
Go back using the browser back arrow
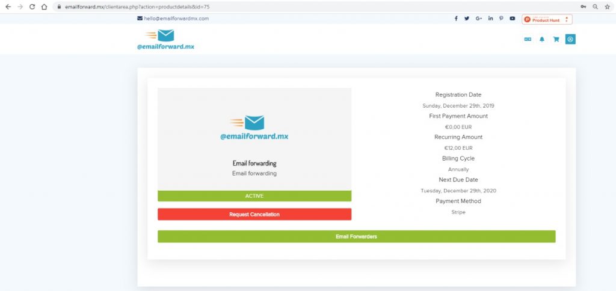[x=8, y=7]
